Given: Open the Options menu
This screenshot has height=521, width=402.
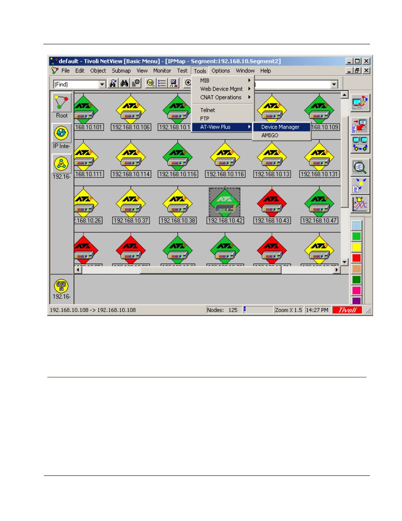Looking at the screenshot, I should coord(221,71).
